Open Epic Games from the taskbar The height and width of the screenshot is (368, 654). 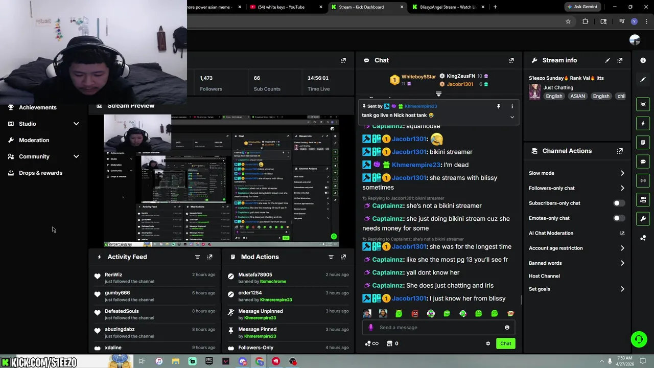209,361
